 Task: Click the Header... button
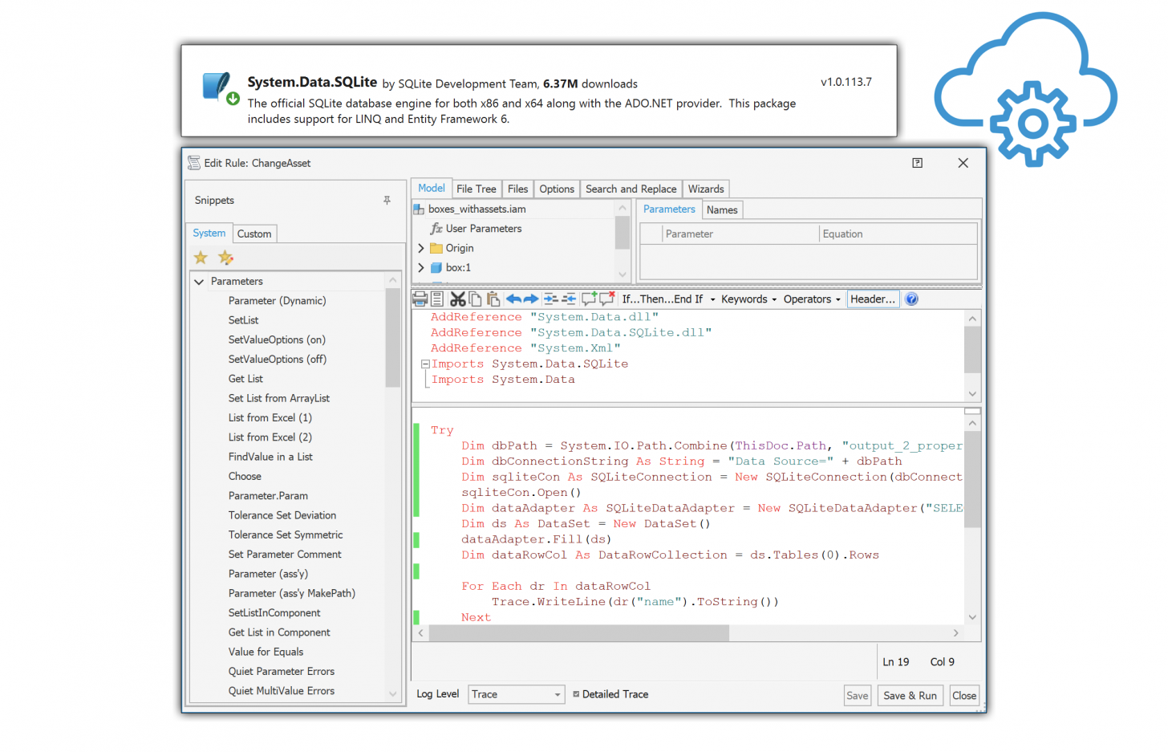tap(873, 299)
